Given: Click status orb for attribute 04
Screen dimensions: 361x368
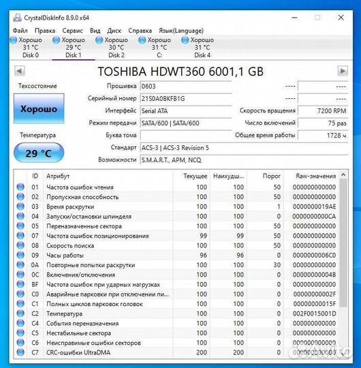Looking at the screenshot, I should 20,216.
